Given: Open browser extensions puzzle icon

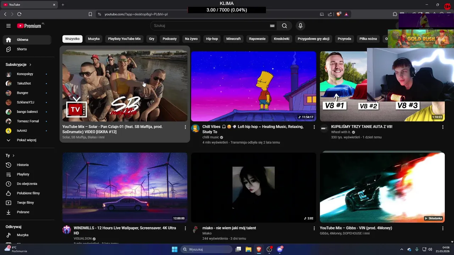Looking at the screenshot, I should pos(395,14).
